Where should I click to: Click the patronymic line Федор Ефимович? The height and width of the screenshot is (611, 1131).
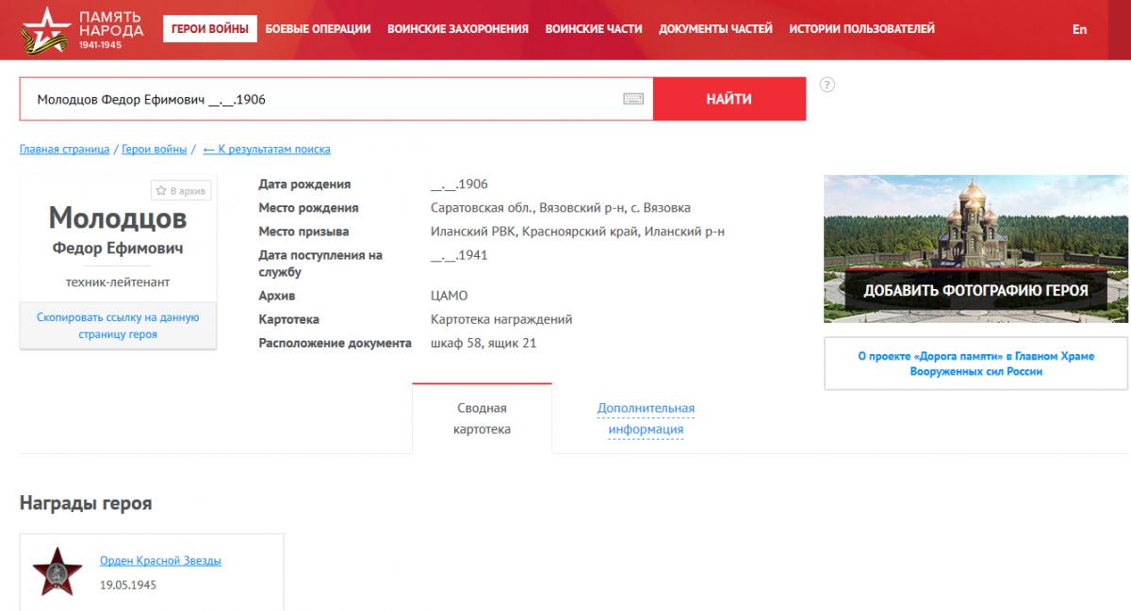pos(118,249)
